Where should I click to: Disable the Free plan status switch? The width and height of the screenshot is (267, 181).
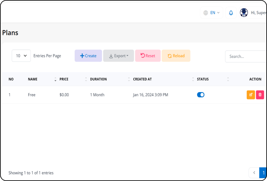[201, 95]
